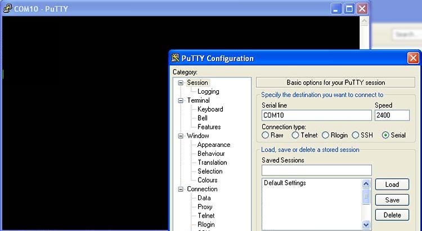Open the Logging category
This screenshot has width=422, height=231.
208,91
